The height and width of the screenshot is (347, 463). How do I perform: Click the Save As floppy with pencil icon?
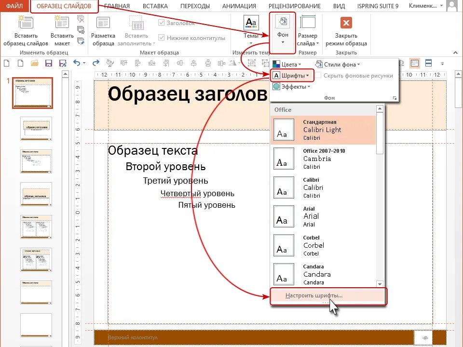pyautogui.click(x=63, y=63)
